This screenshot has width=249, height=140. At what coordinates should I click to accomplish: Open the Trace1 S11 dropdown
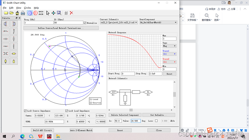click(x=169, y=54)
